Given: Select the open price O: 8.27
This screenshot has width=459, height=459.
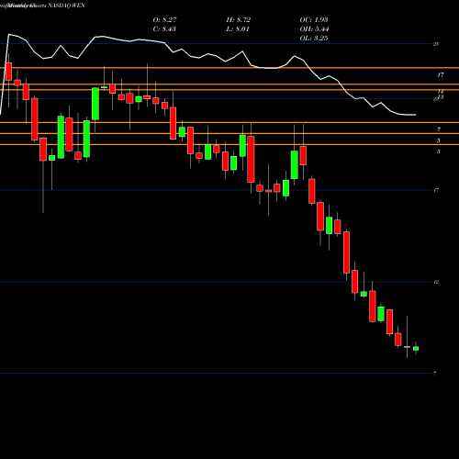Looking at the screenshot, I should 164,20.
